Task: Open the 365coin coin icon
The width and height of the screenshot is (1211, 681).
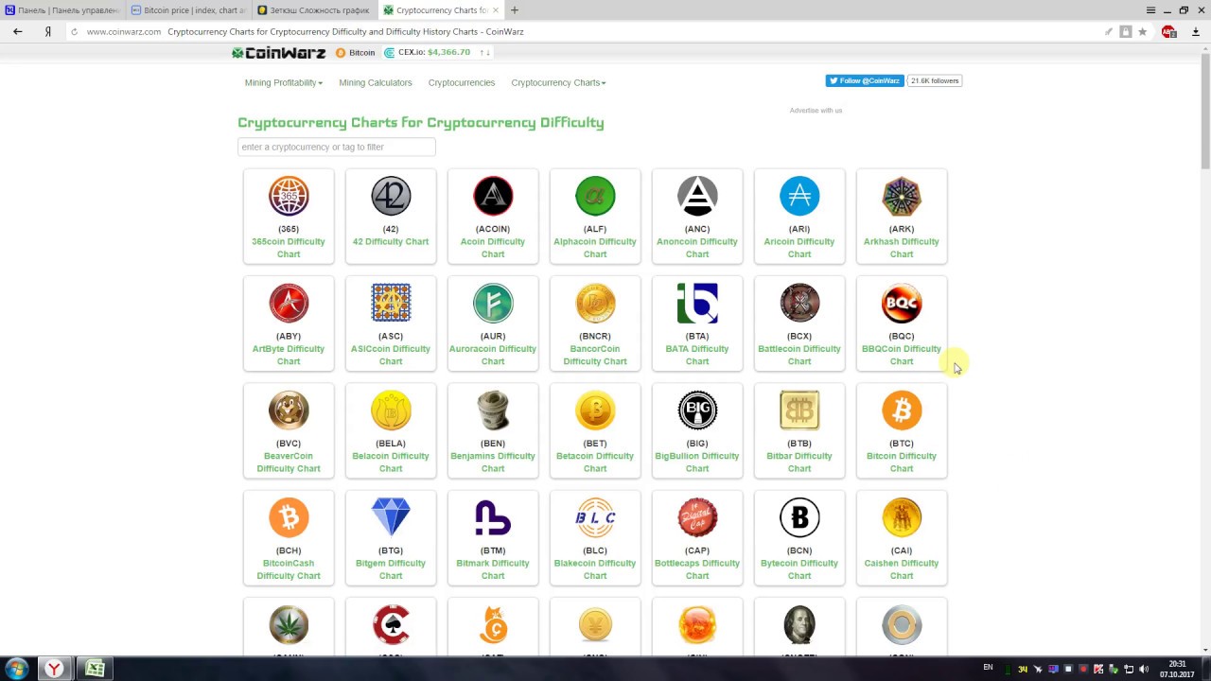Action: click(x=289, y=197)
